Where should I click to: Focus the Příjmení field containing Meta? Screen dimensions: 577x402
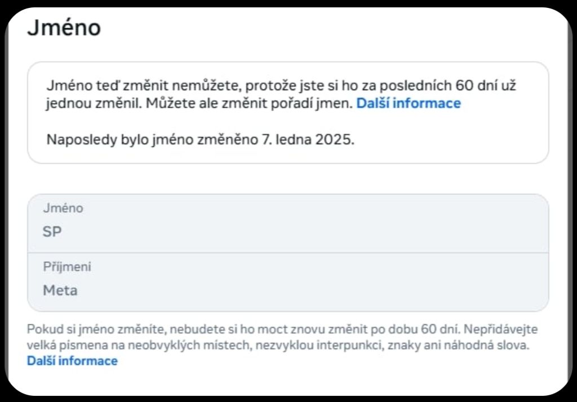(x=288, y=282)
